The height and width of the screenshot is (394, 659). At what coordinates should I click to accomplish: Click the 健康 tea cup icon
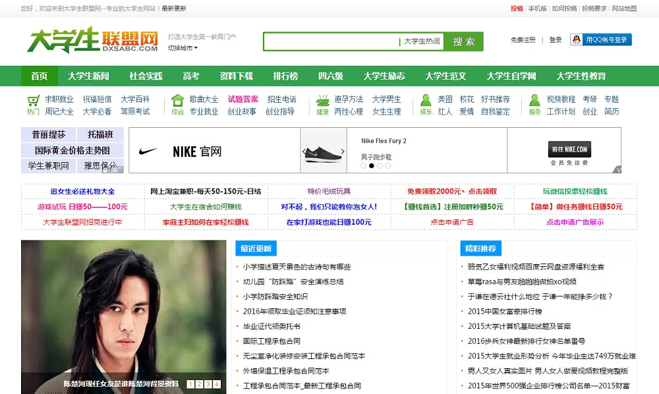pos(322,100)
